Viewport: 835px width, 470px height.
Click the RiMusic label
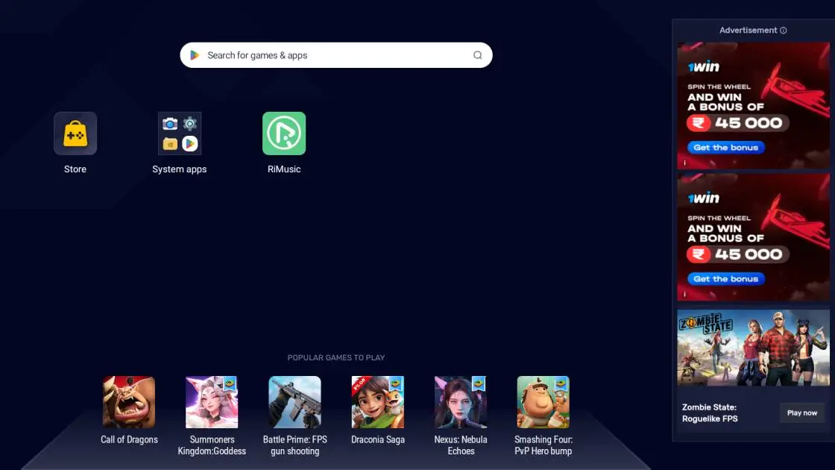[284, 169]
